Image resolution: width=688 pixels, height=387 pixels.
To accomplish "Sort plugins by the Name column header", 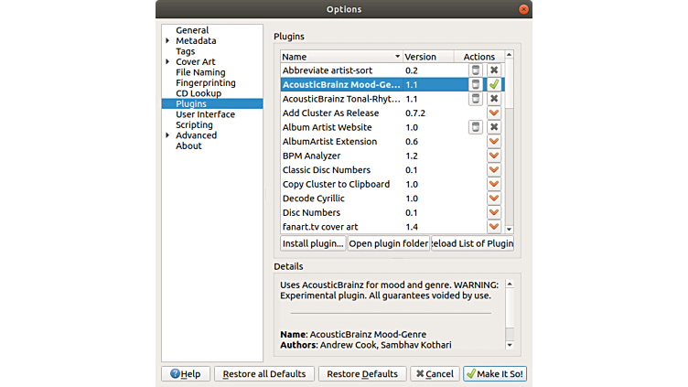I will tap(339, 57).
